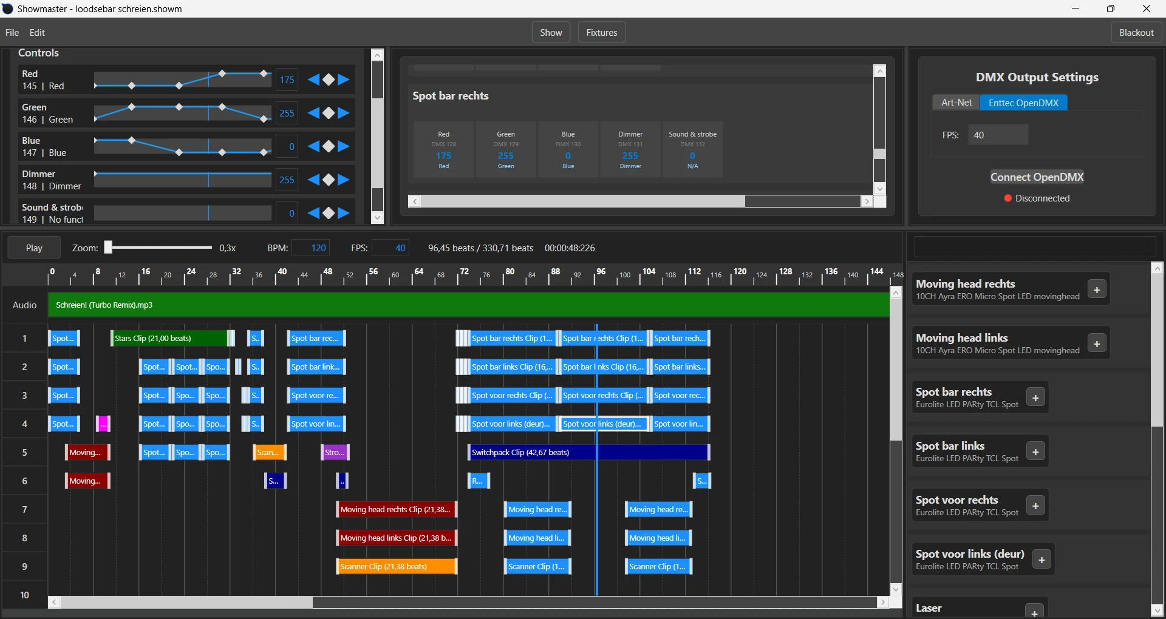Viewport: 1166px width, 619px height.
Task: Open the File menu
Action: coord(12,32)
